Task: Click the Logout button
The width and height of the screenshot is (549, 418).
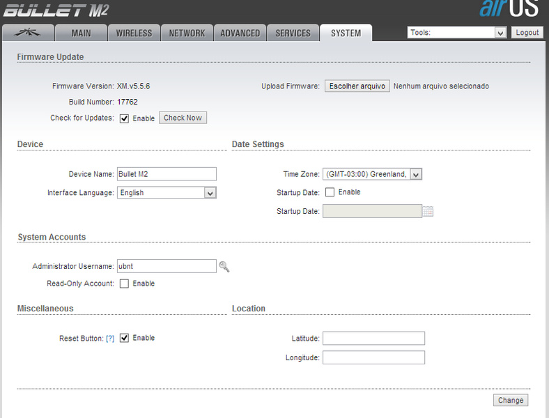Action: coord(527,33)
